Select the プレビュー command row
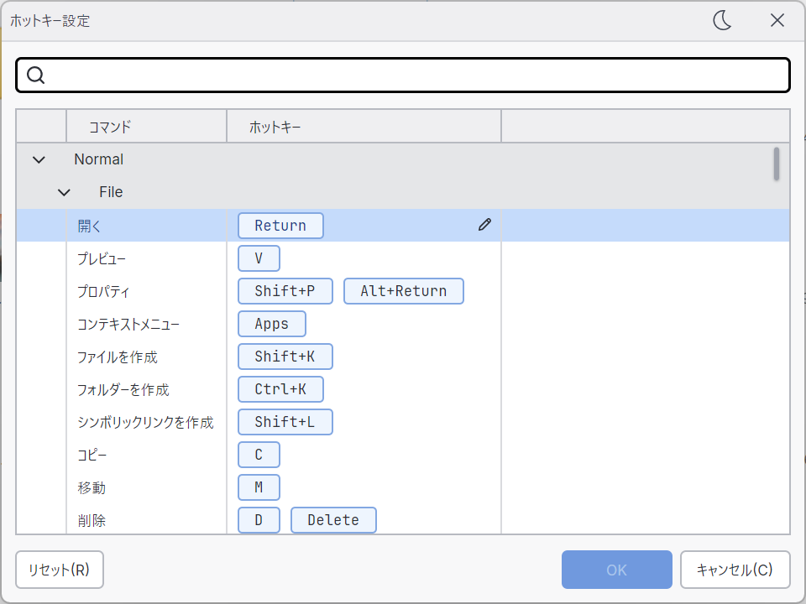The height and width of the screenshot is (604, 806). 102,258
